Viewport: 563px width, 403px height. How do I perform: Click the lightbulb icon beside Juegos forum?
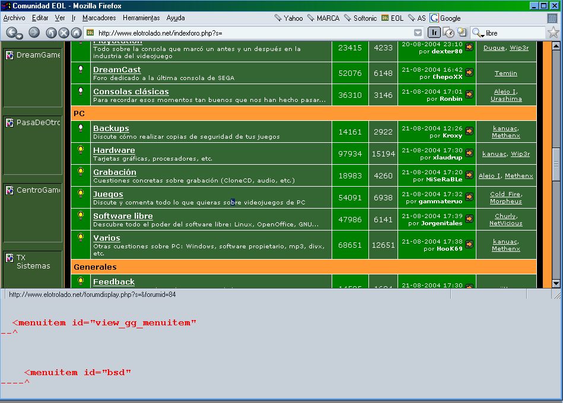click(x=81, y=194)
